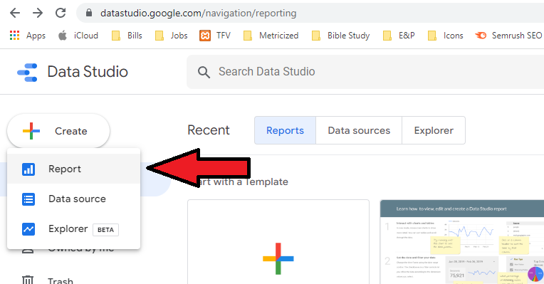Click the Create button
This screenshot has height=284, width=544.
click(x=58, y=131)
